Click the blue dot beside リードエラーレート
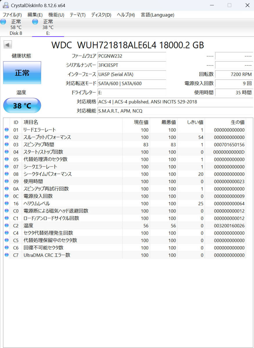This screenshot has width=254, height=348. [x=6, y=130]
